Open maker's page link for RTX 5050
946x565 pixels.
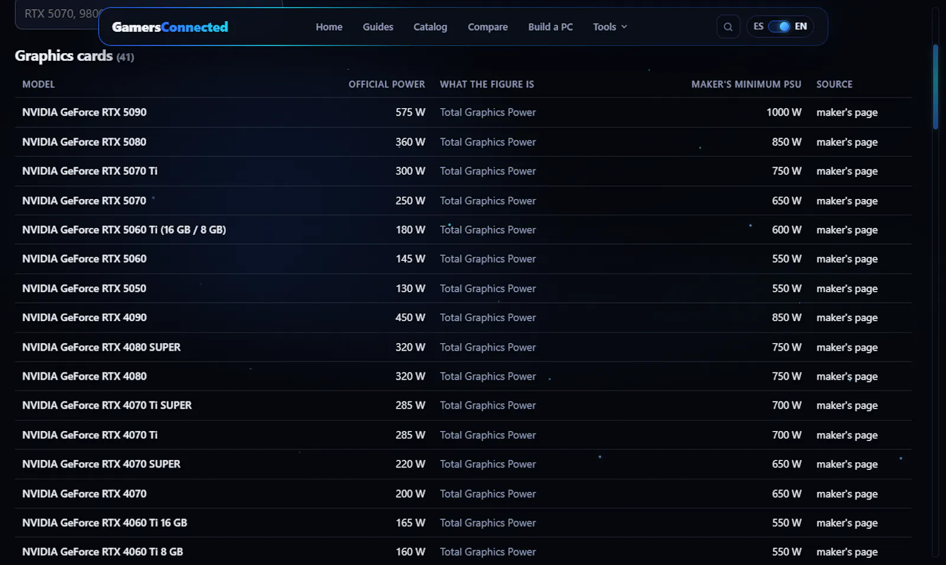(847, 289)
